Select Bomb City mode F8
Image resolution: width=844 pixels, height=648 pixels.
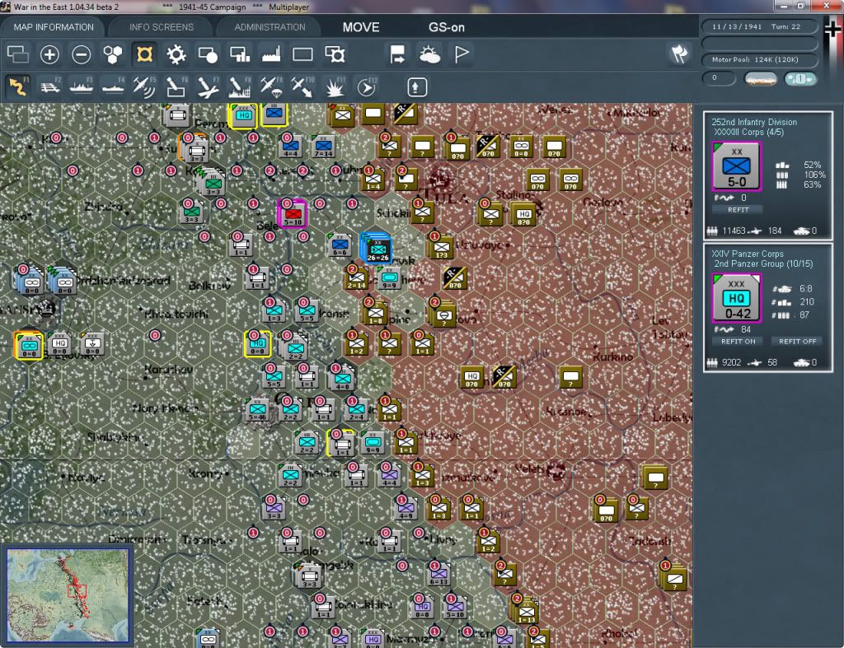point(240,86)
